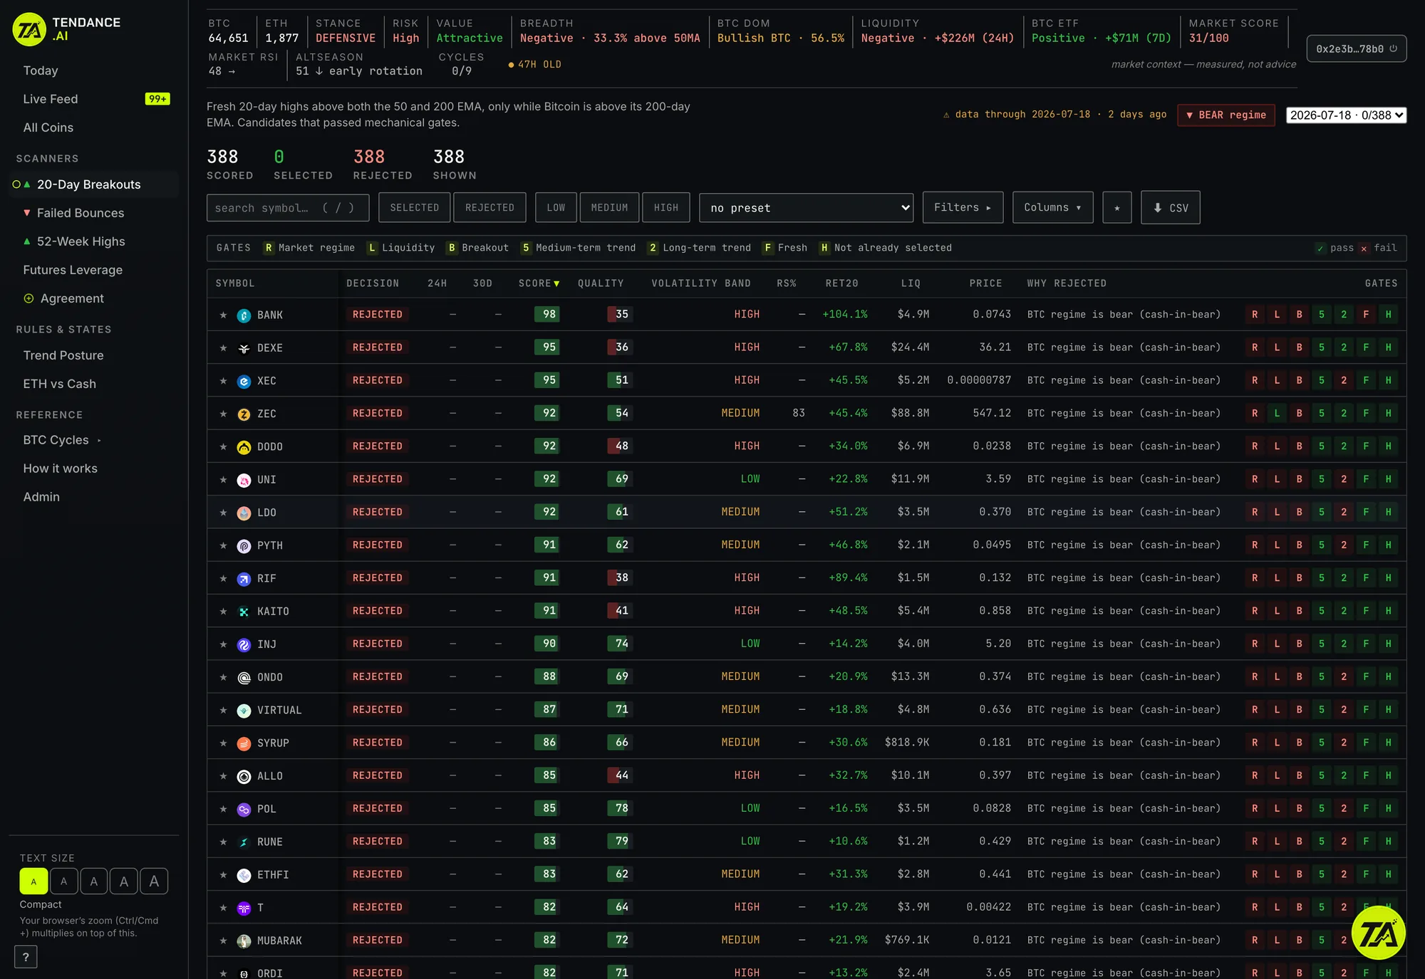Image resolution: width=1425 pixels, height=979 pixels.
Task: Open the 'no preset' dropdown
Action: (806, 208)
